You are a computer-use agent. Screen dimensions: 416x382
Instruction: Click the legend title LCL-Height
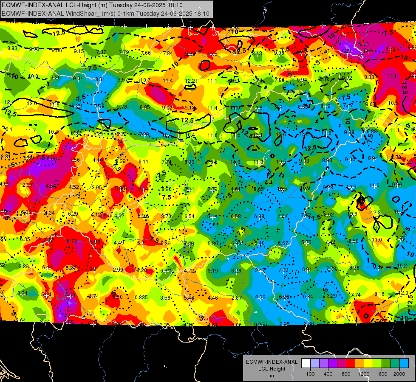coord(272,369)
